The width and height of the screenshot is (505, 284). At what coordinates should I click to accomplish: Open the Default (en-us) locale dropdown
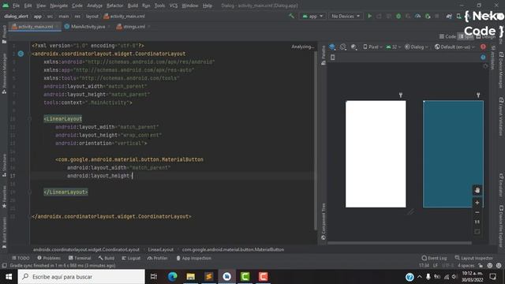pyautogui.click(x=454, y=47)
